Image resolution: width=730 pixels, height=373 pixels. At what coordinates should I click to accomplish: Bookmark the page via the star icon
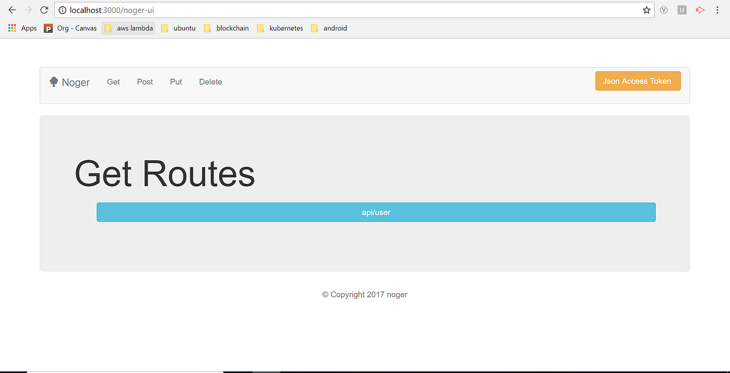tap(646, 10)
